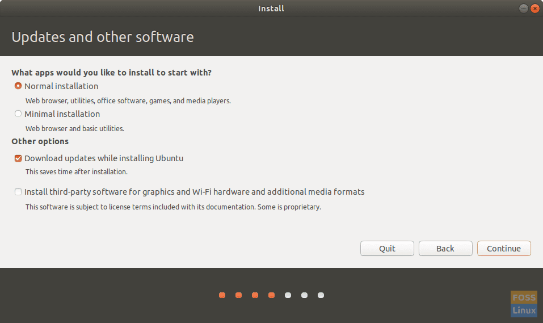Minimize the Install window

coord(523,9)
